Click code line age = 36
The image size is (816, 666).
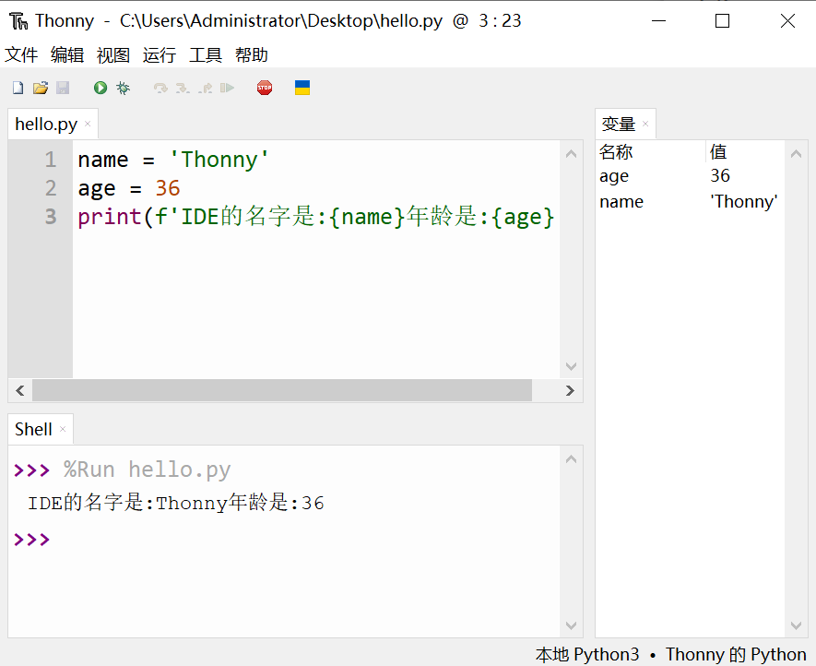coord(129,188)
